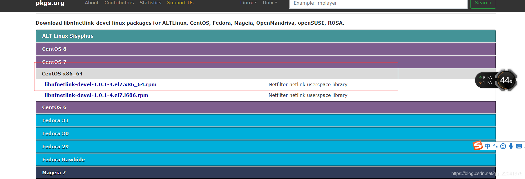Open the Statistics page
Screen dimensions: 525x179
(150, 3)
